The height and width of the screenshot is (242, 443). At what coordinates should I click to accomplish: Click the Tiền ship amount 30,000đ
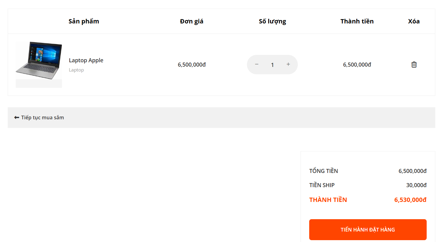[416, 185]
